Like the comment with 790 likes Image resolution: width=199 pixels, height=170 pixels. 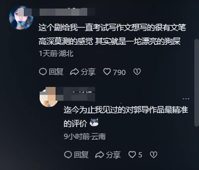click(x=107, y=71)
